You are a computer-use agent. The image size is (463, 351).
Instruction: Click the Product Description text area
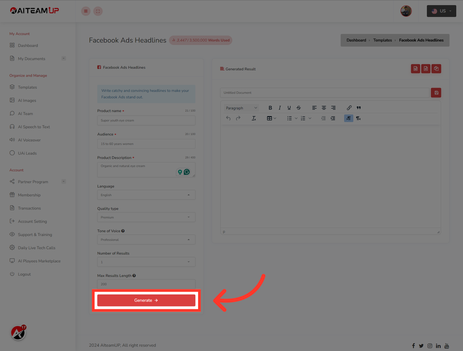pos(146,170)
